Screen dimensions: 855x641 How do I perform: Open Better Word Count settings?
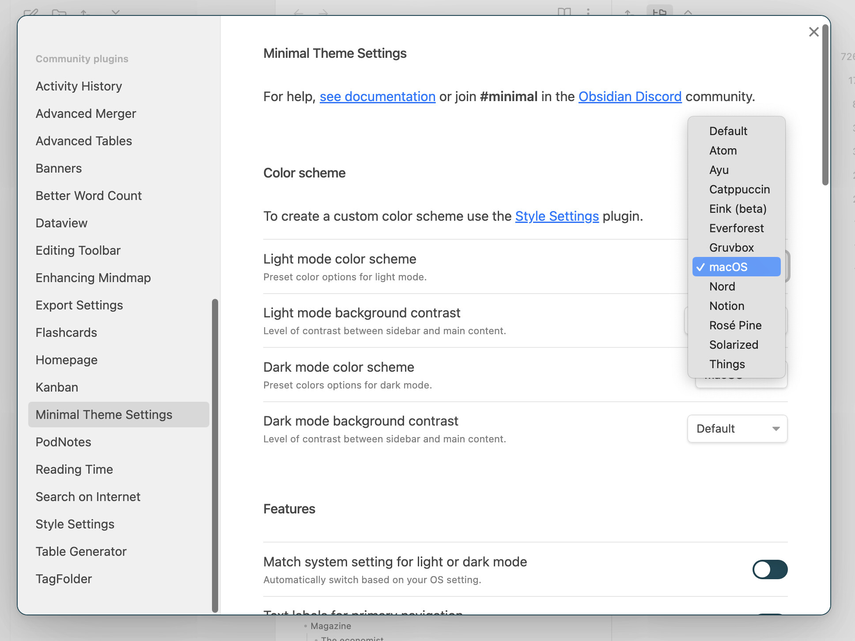[x=118, y=196]
